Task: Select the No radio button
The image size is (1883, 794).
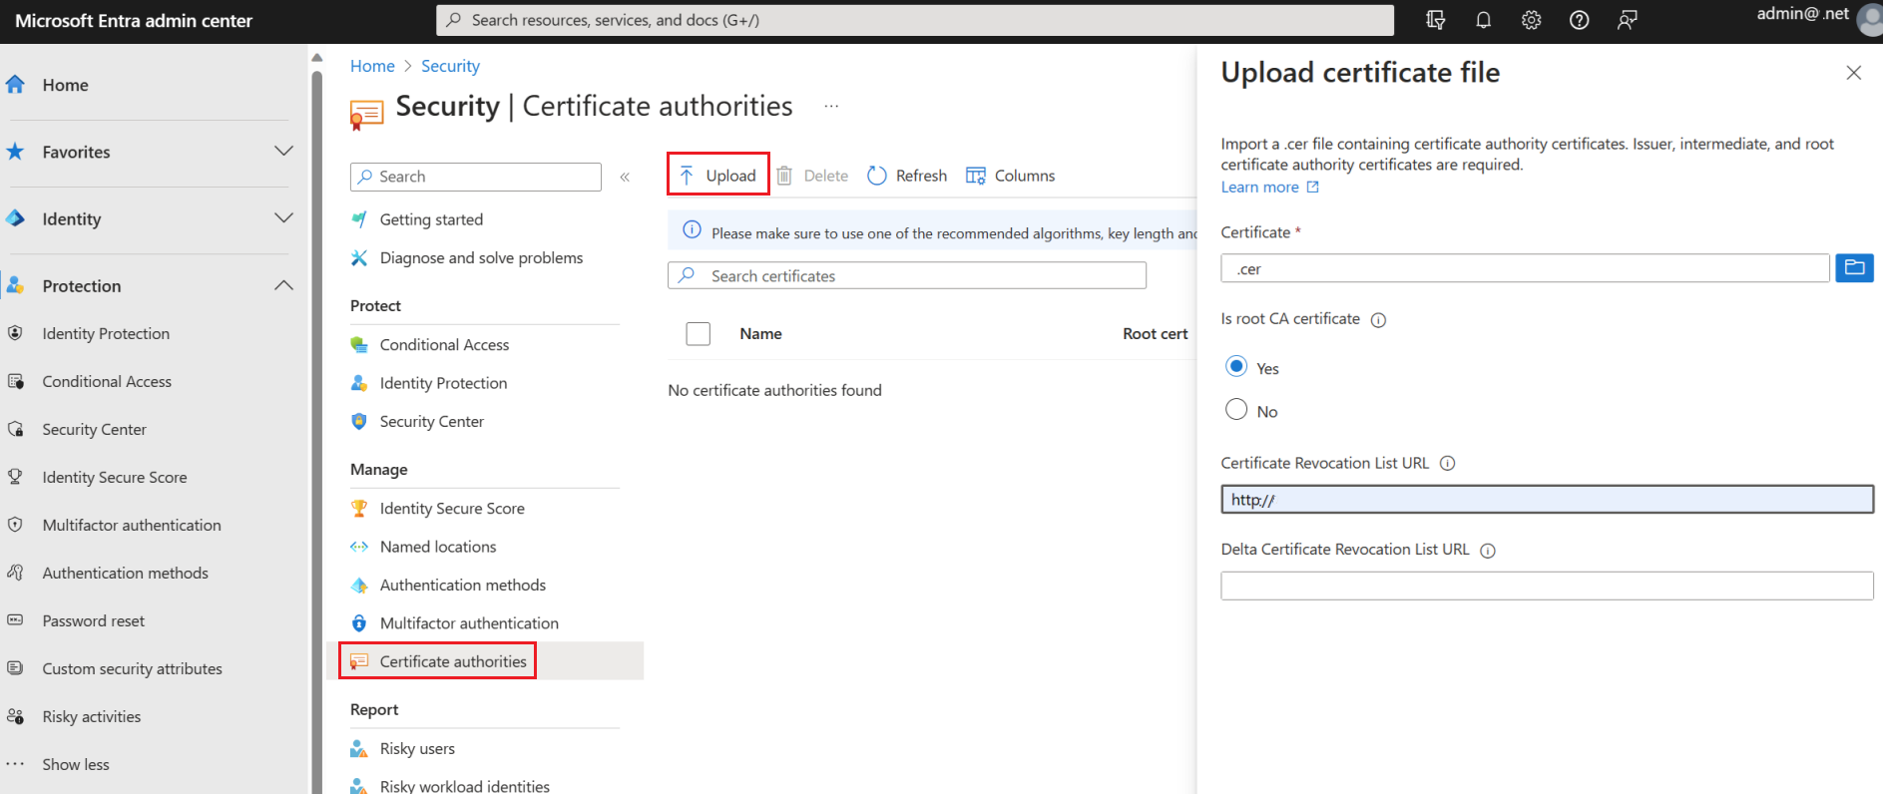Action: tap(1236, 409)
